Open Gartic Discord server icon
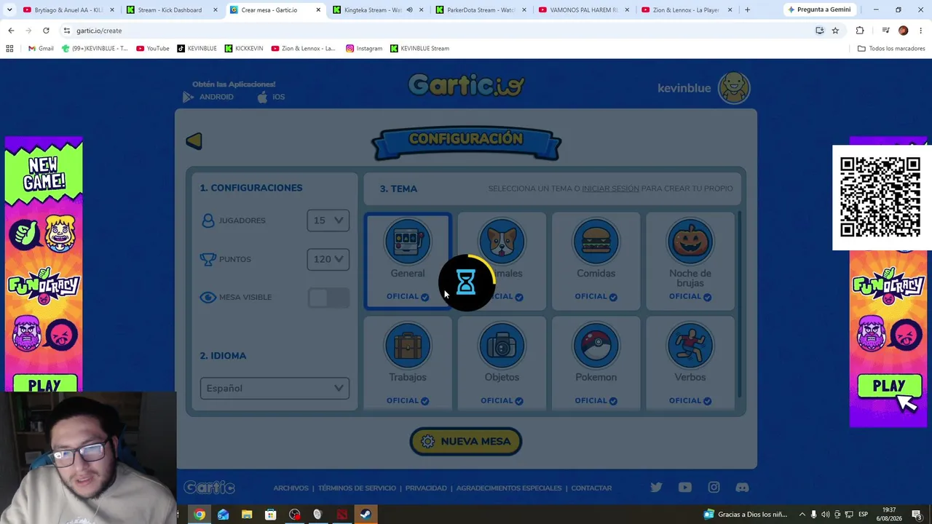This screenshot has width=932, height=524. (x=742, y=488)
